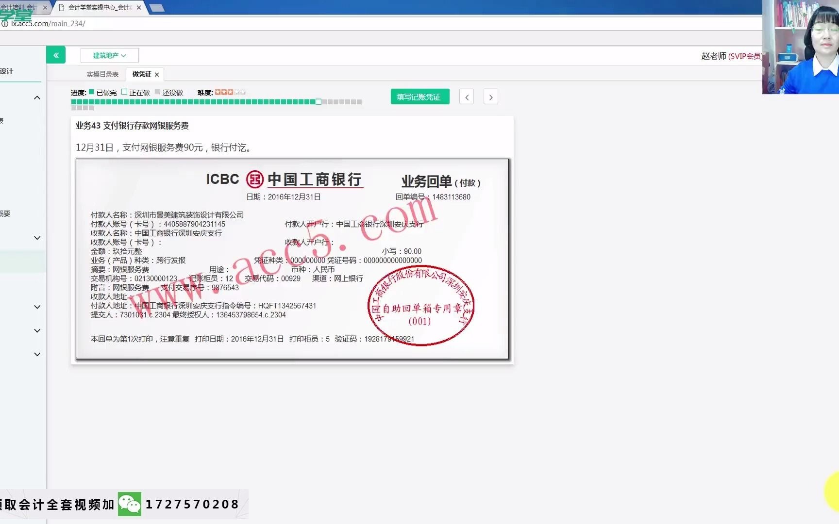Image resolution: width=839 pixels, height=524 pixels.
Task: Click the 还没做 progress legend
Action: (x=169, y=92)
